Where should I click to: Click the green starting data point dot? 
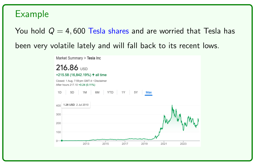[62, 141]
